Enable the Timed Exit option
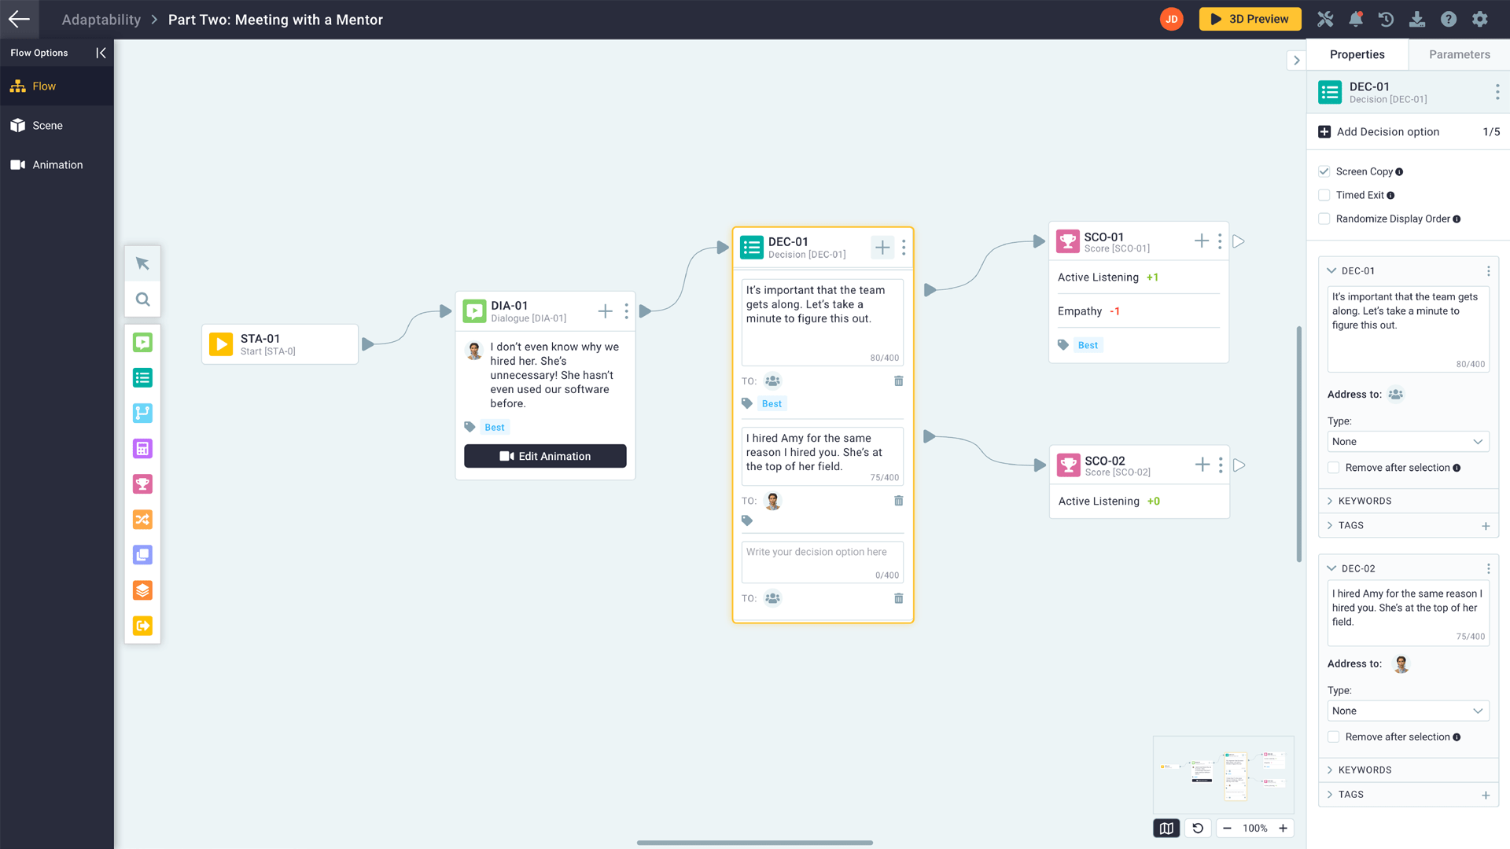 point(1324,195)
